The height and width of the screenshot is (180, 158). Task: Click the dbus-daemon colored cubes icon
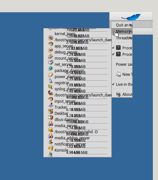pos(51,124)
